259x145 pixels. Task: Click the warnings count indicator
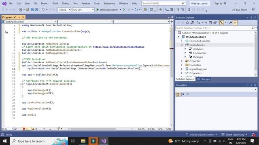coord(34,129)
